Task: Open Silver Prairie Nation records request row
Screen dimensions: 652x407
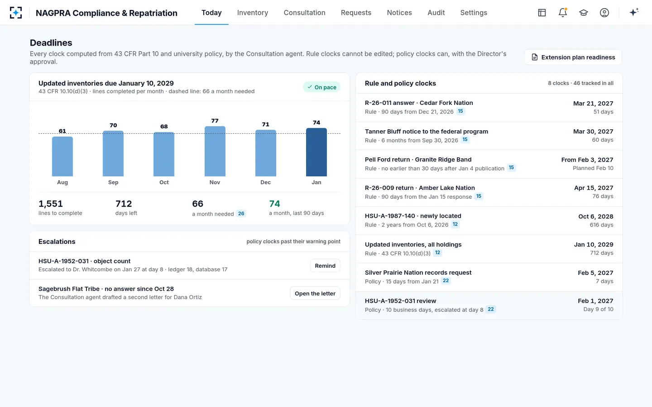Action: (x=489, y=277)
